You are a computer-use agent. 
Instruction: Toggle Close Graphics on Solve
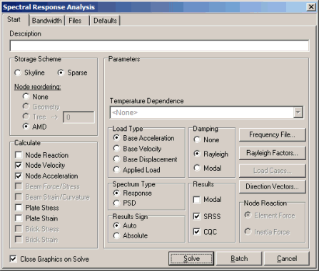tap(49, 259)
